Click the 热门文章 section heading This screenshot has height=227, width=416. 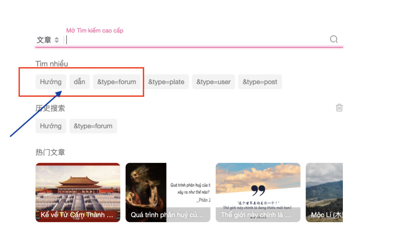point(50,152)
